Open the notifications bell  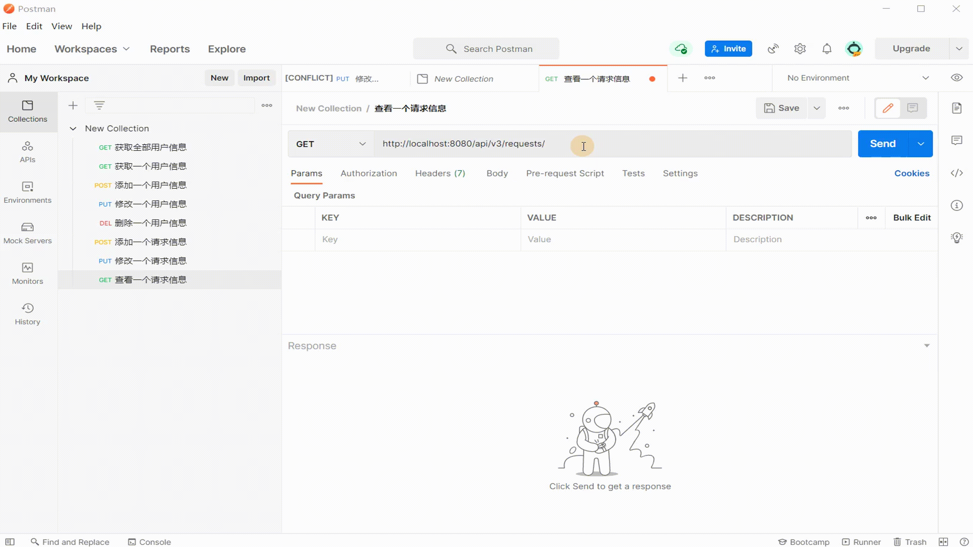point(827,49)
